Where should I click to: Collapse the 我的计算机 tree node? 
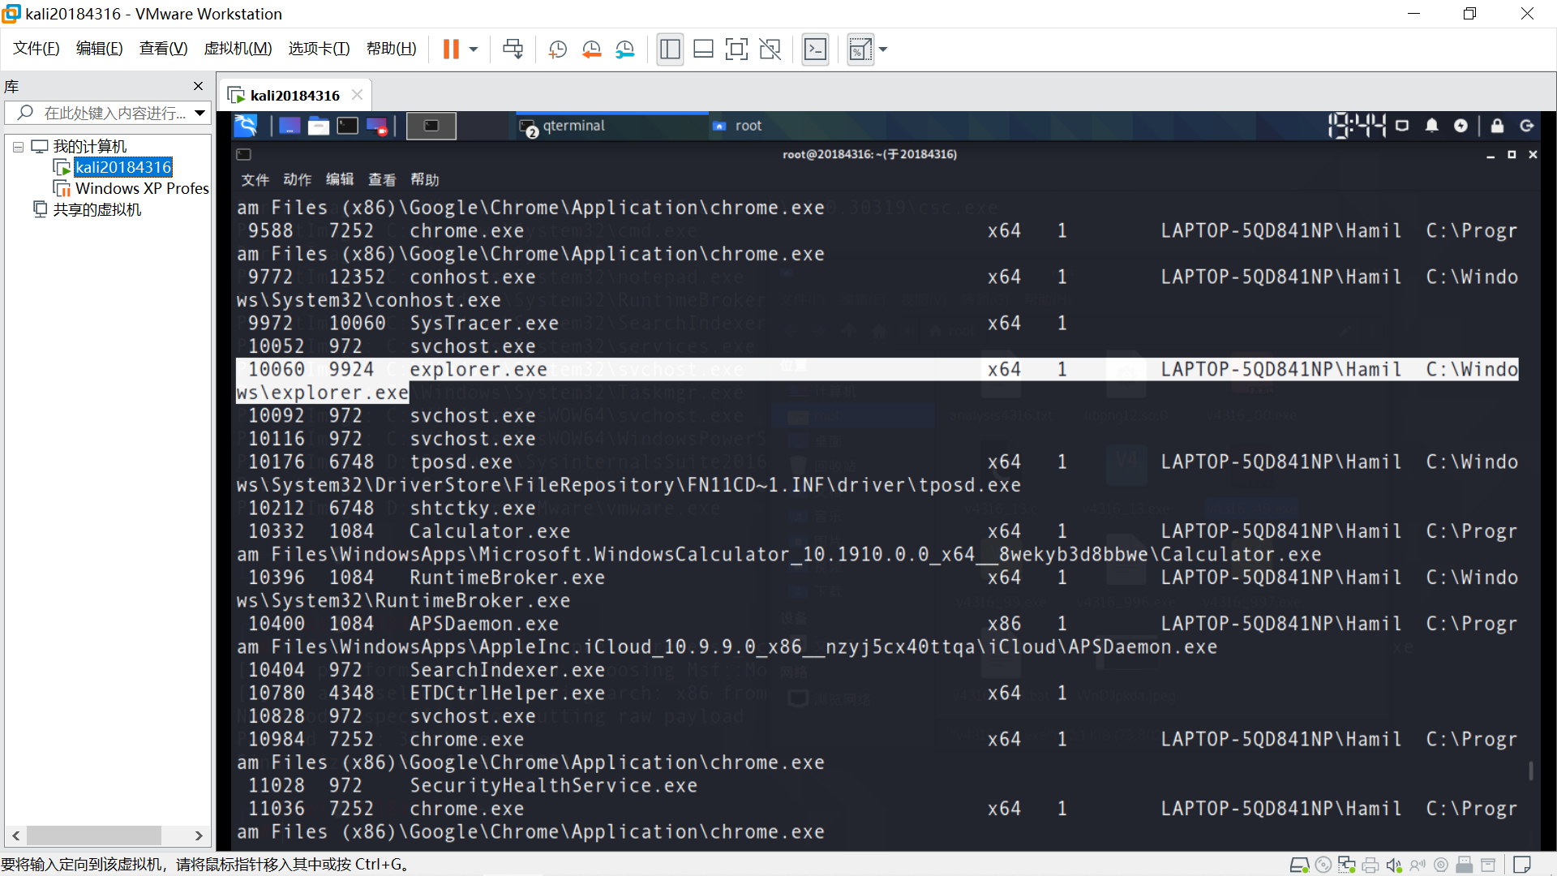pyautogui.click(x=18, y=147)
